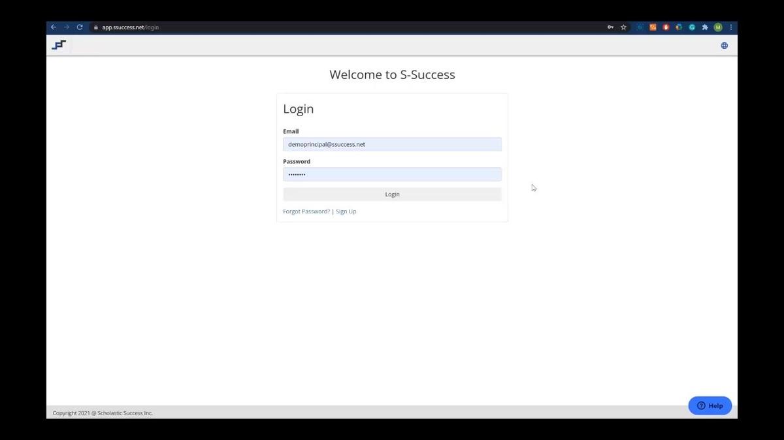Go back with the browser back arrow
784x440 pixels.
(54, 27)
